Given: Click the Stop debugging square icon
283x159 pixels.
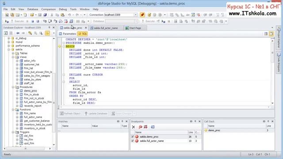Looking at the screenshot, I should point(32,22).
